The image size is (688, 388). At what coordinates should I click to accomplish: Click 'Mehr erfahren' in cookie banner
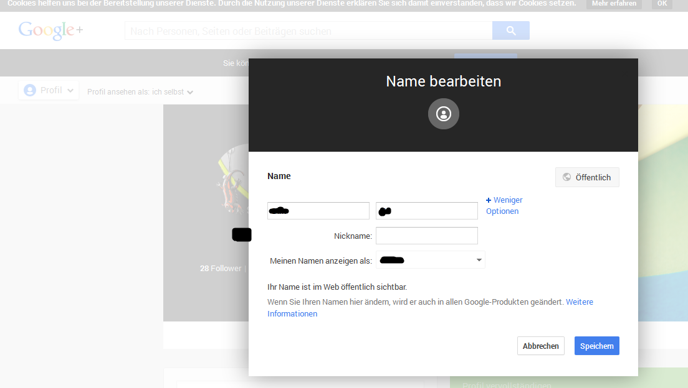click(x=614, y=4)
